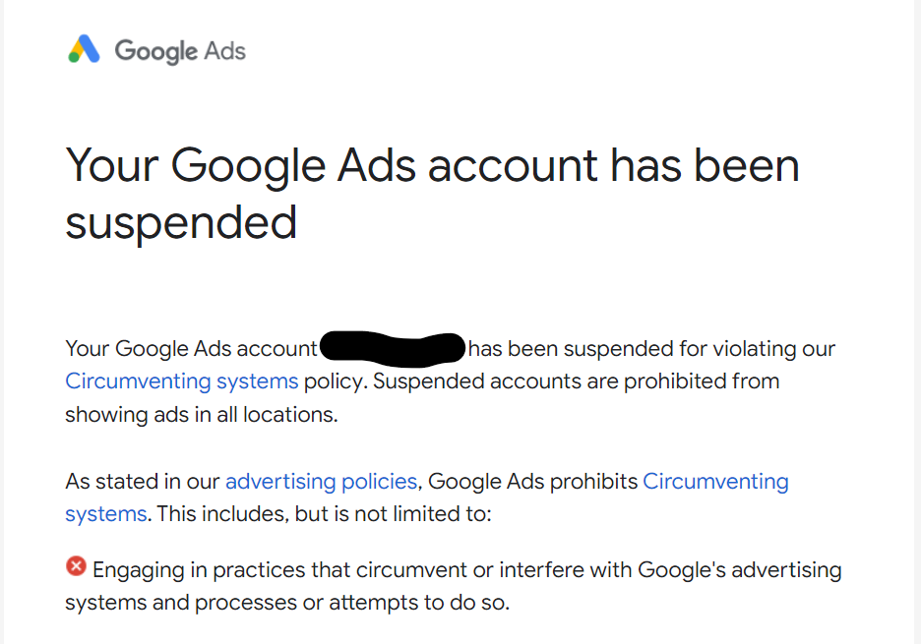Click the text "has been suspended for violating our"
The width and height of the screenshot is (921, 644).
[651, 348]
